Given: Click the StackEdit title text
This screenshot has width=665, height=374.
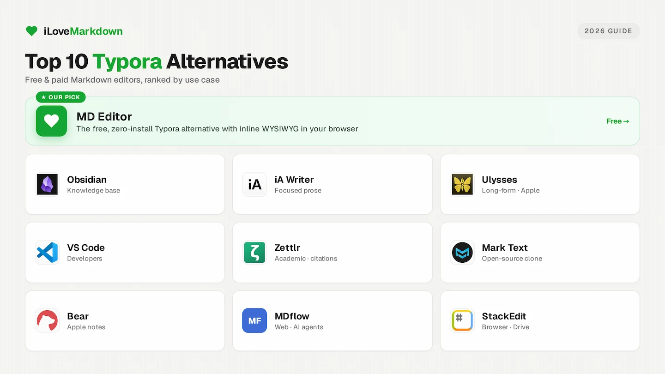Looking at the screenshot, I should (x=504, y=316).
